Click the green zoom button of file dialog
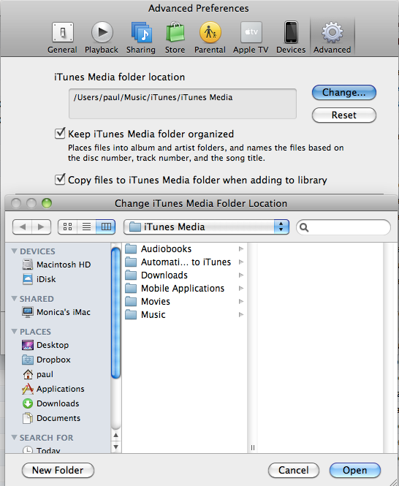Viewport: 399px width, 486px height. pyautogui.click(x=47, y=203)
